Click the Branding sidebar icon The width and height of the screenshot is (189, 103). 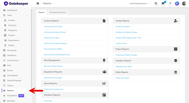(x=4, y=101)
